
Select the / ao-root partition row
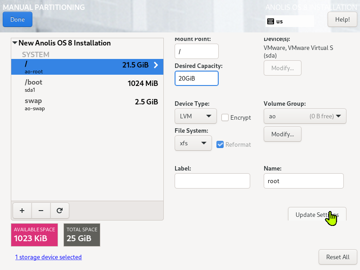click(87, 67)
